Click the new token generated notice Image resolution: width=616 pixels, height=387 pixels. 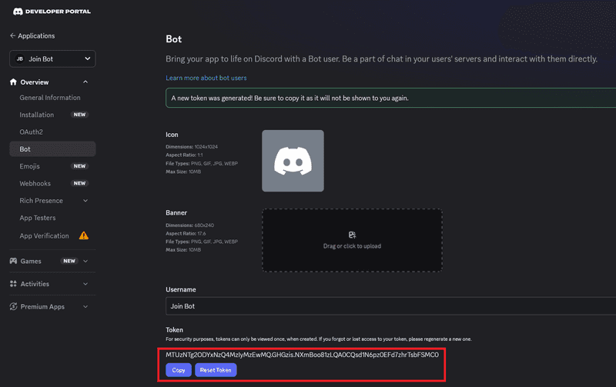(x=391, y=98)
